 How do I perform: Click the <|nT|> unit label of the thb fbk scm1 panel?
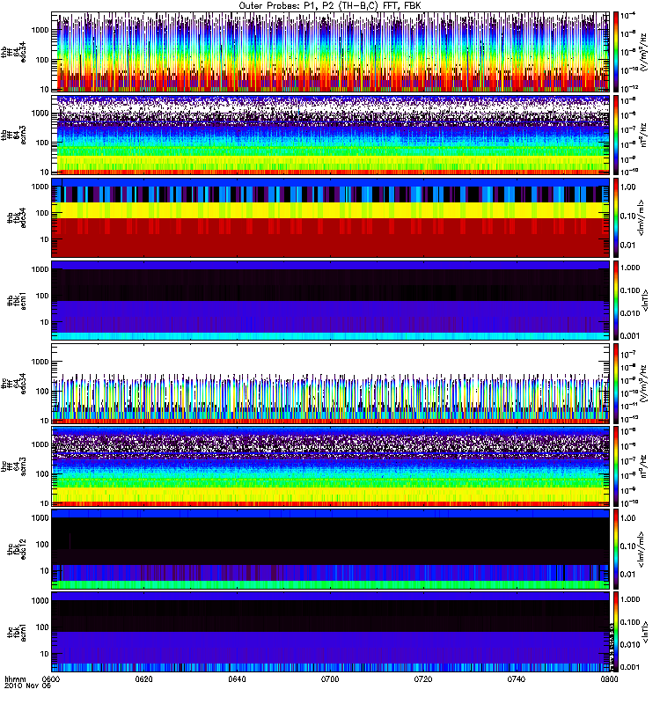(645, 300)
